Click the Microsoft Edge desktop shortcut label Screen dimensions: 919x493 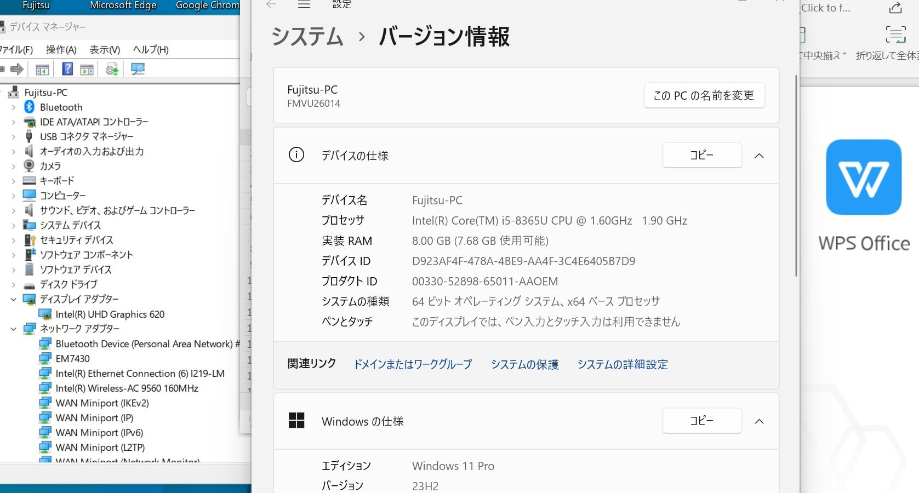point(123,5)
